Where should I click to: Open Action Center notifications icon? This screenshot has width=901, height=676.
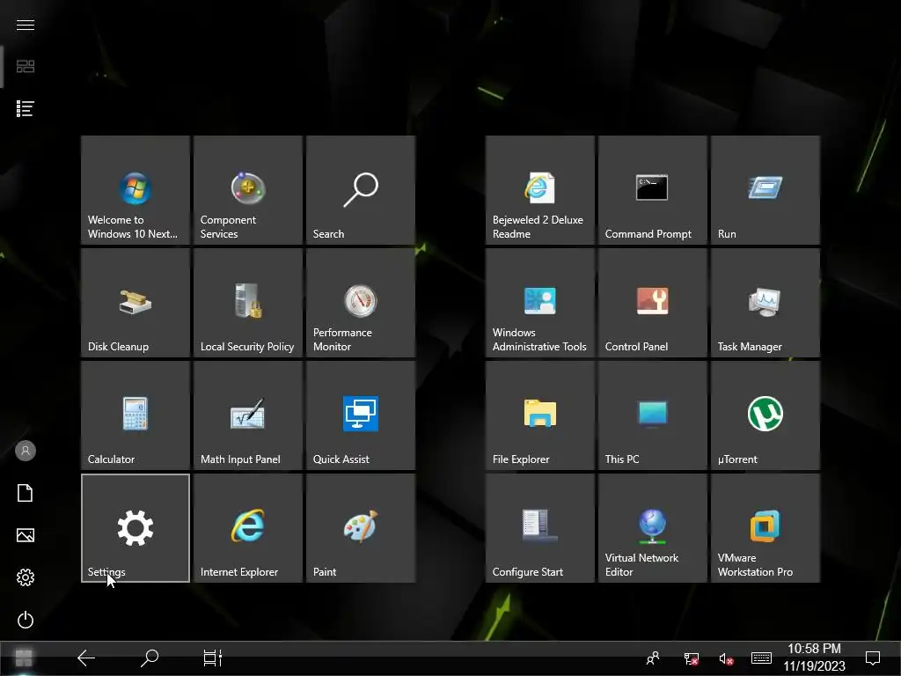point(873,658)
